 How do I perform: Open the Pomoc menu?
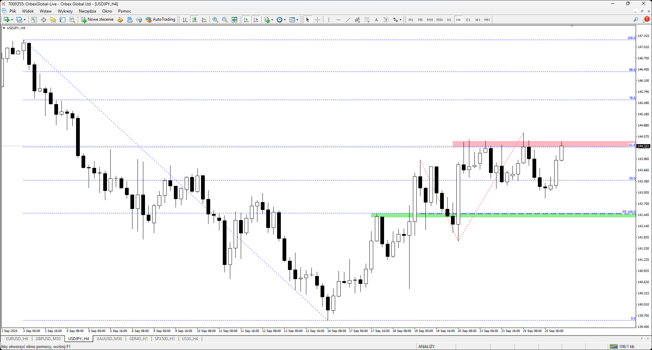click(x=125, y=11)
